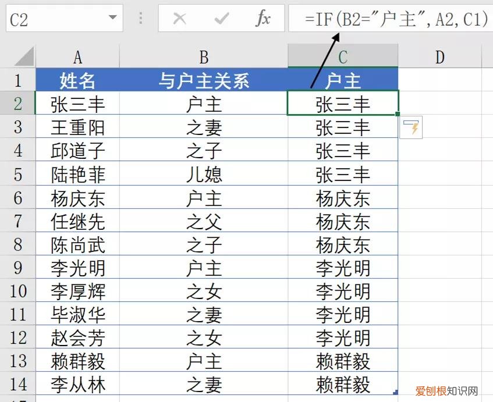Open the Flash Fill lightning options icon
This screenshot has height=402, width=493.
412,127
